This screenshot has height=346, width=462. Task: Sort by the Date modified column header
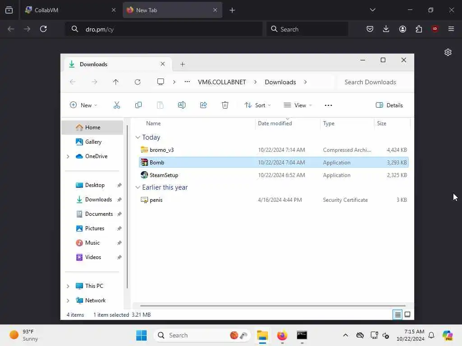tap(275, 123)
